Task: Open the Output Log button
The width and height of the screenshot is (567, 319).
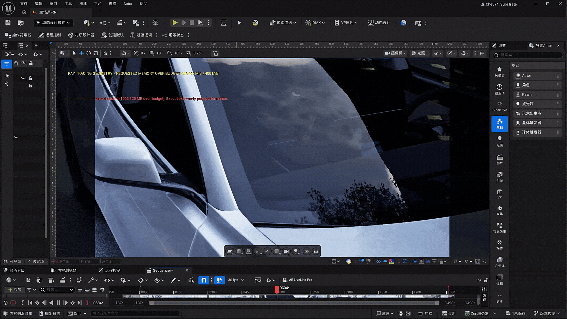Action: 50,313
